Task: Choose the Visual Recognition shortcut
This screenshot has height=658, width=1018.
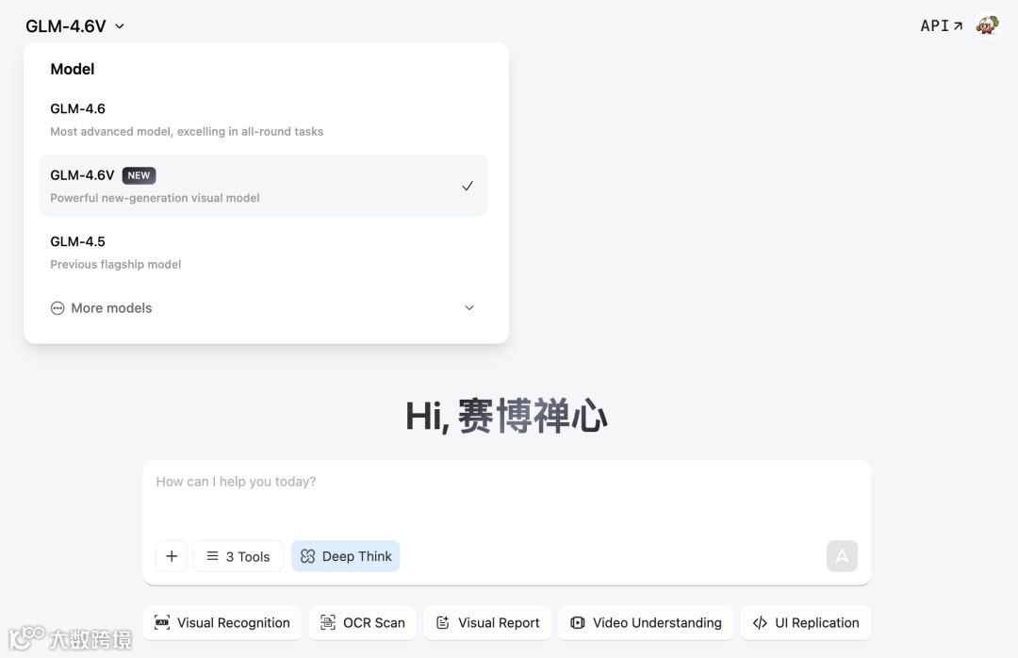Action: click(222, 623)
